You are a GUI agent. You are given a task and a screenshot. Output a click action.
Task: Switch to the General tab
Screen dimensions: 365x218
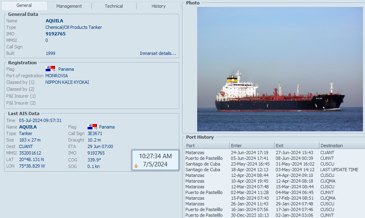(24, 6)
